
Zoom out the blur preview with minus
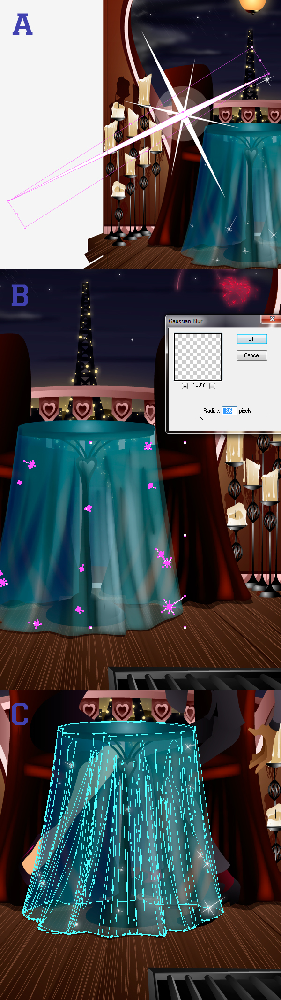point(212,386)
